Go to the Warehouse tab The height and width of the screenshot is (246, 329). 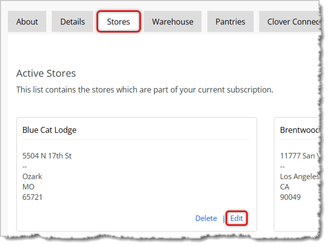[172, 22]
